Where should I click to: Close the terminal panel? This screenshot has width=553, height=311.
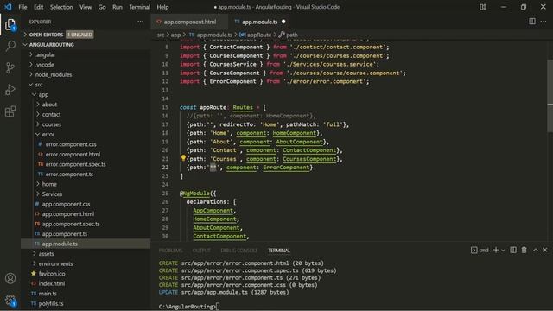tap(545, 250)
